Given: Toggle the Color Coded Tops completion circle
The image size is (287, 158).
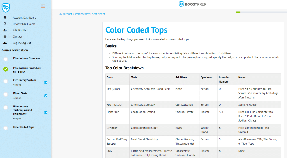Looking at the screenshot, I should [6, 128].
